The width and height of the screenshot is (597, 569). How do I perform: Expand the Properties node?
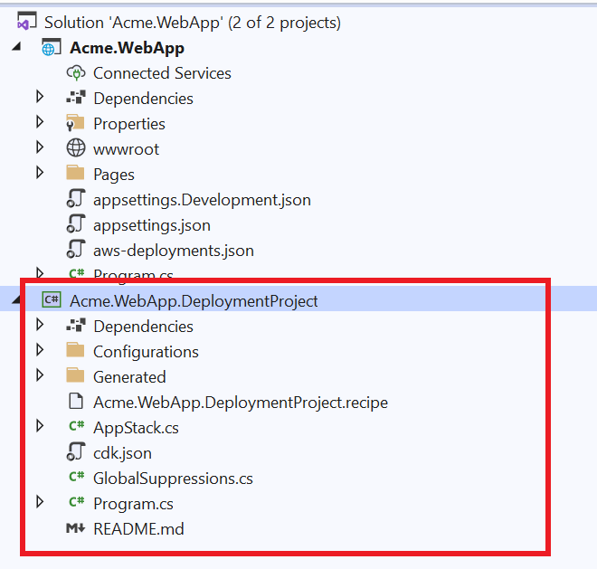click(x=40, y=122)
